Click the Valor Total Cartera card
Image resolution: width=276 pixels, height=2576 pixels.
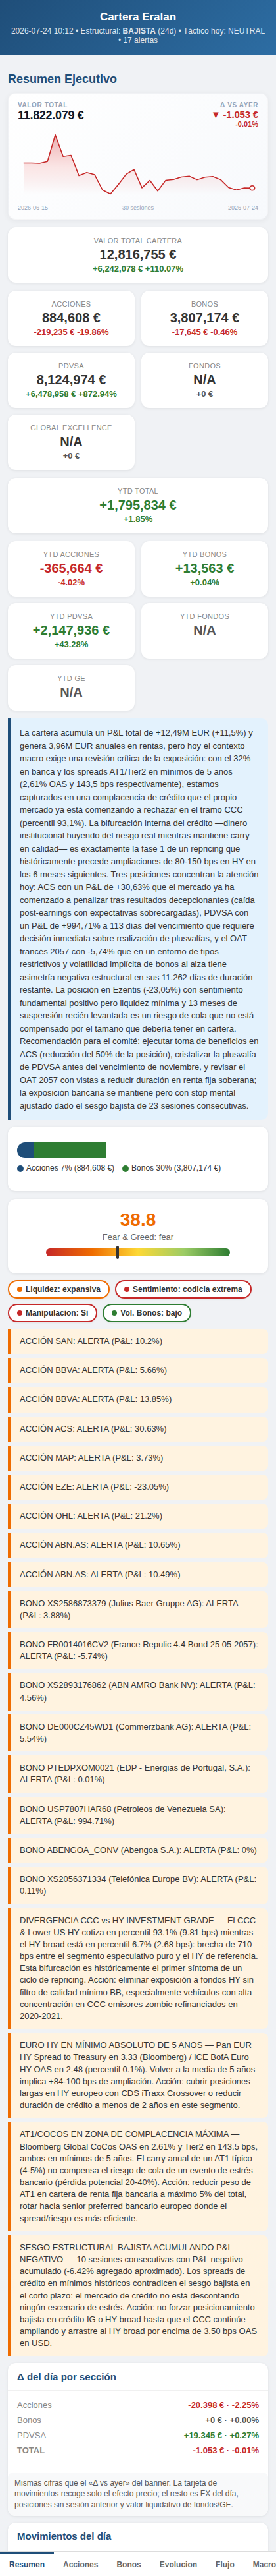(x=137, y=255)
